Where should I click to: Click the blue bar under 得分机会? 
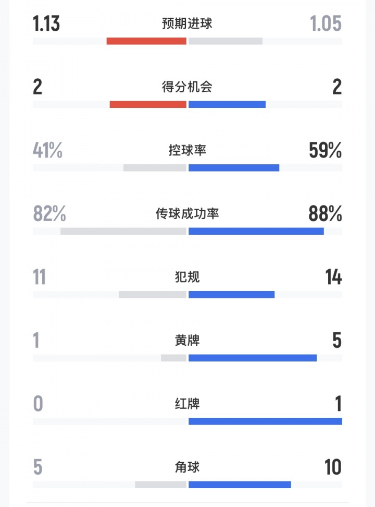click(227, 104)
